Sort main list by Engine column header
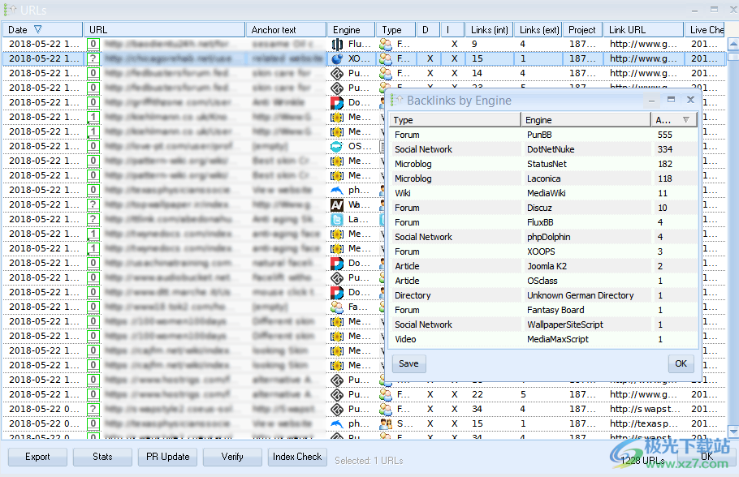Image resolution: width=739 pixels, height=477 pixels. pyautogui.click(x=351, y=30)
